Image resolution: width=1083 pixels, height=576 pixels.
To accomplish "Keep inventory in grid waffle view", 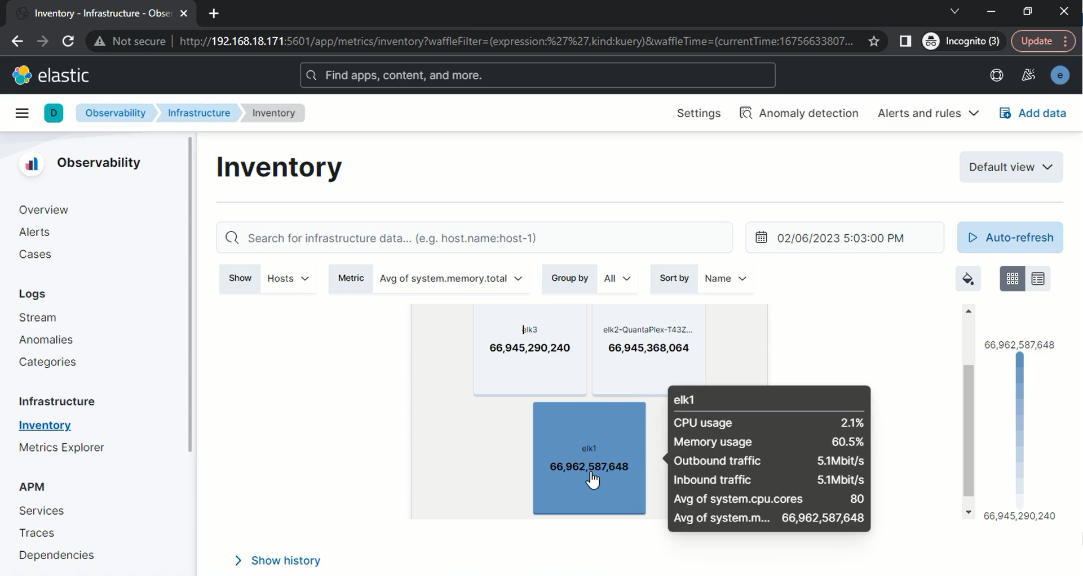I will 1013,278.
